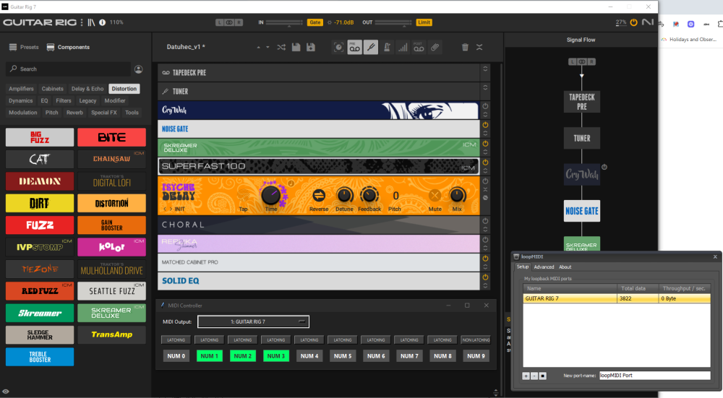
Task: Add the Bite distortion component
Action: (111, 137)
